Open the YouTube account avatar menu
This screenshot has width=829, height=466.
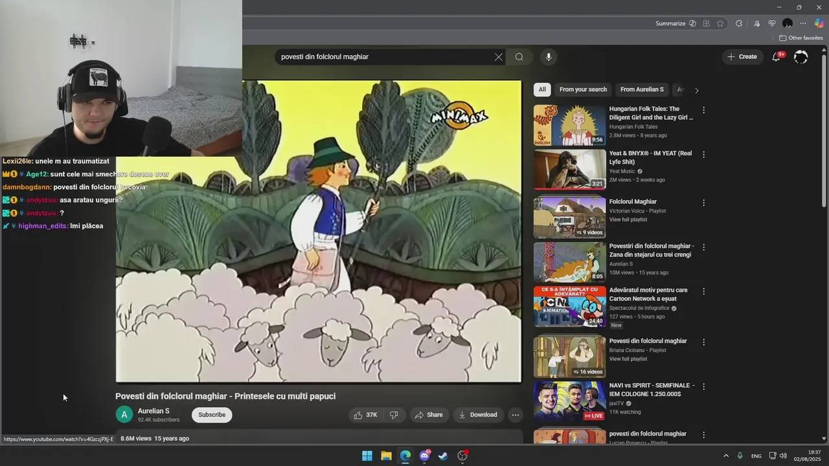tap(801, 57)
